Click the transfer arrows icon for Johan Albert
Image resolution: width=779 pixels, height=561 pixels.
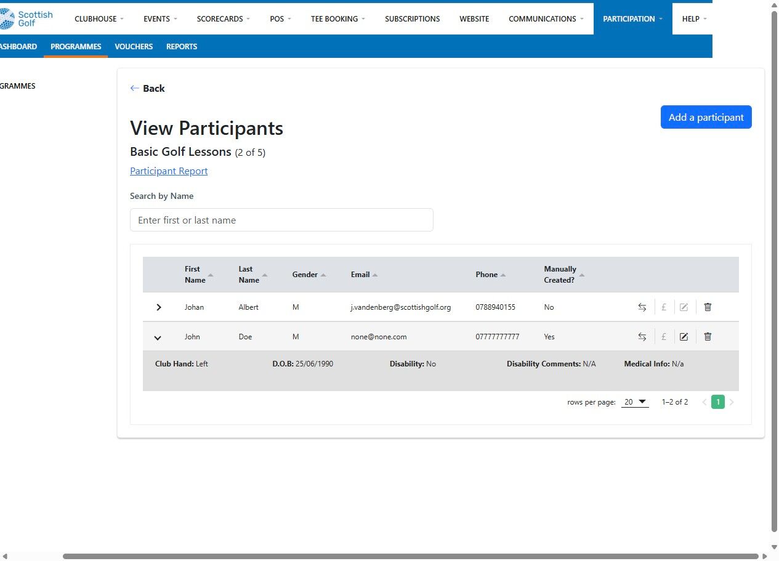click(x=642, y=307)
